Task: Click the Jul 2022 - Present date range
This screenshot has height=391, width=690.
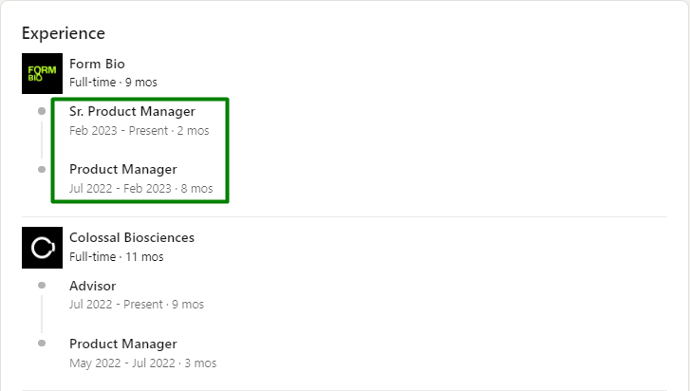Action: pyautogui.click(x=136, y=305)
